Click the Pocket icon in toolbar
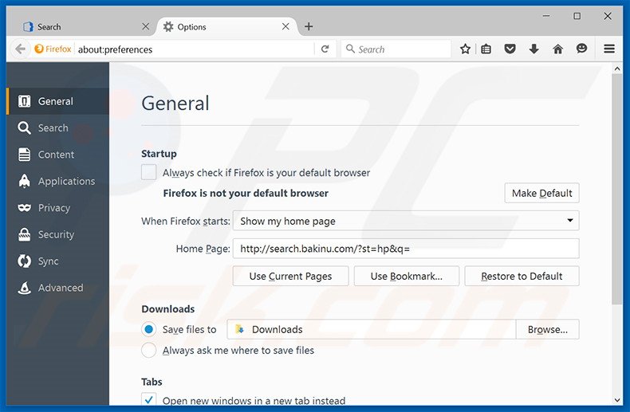Screen dimensions: 630x412 (x=510, y=49)
